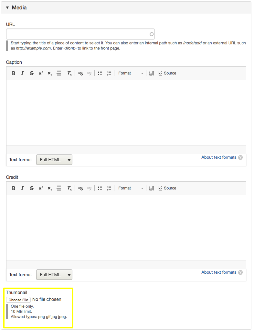The height and width of the screenshot is (331, 253).
Task: Click Remove Format icon in Caption toolbar
Action: pos(69,73)
